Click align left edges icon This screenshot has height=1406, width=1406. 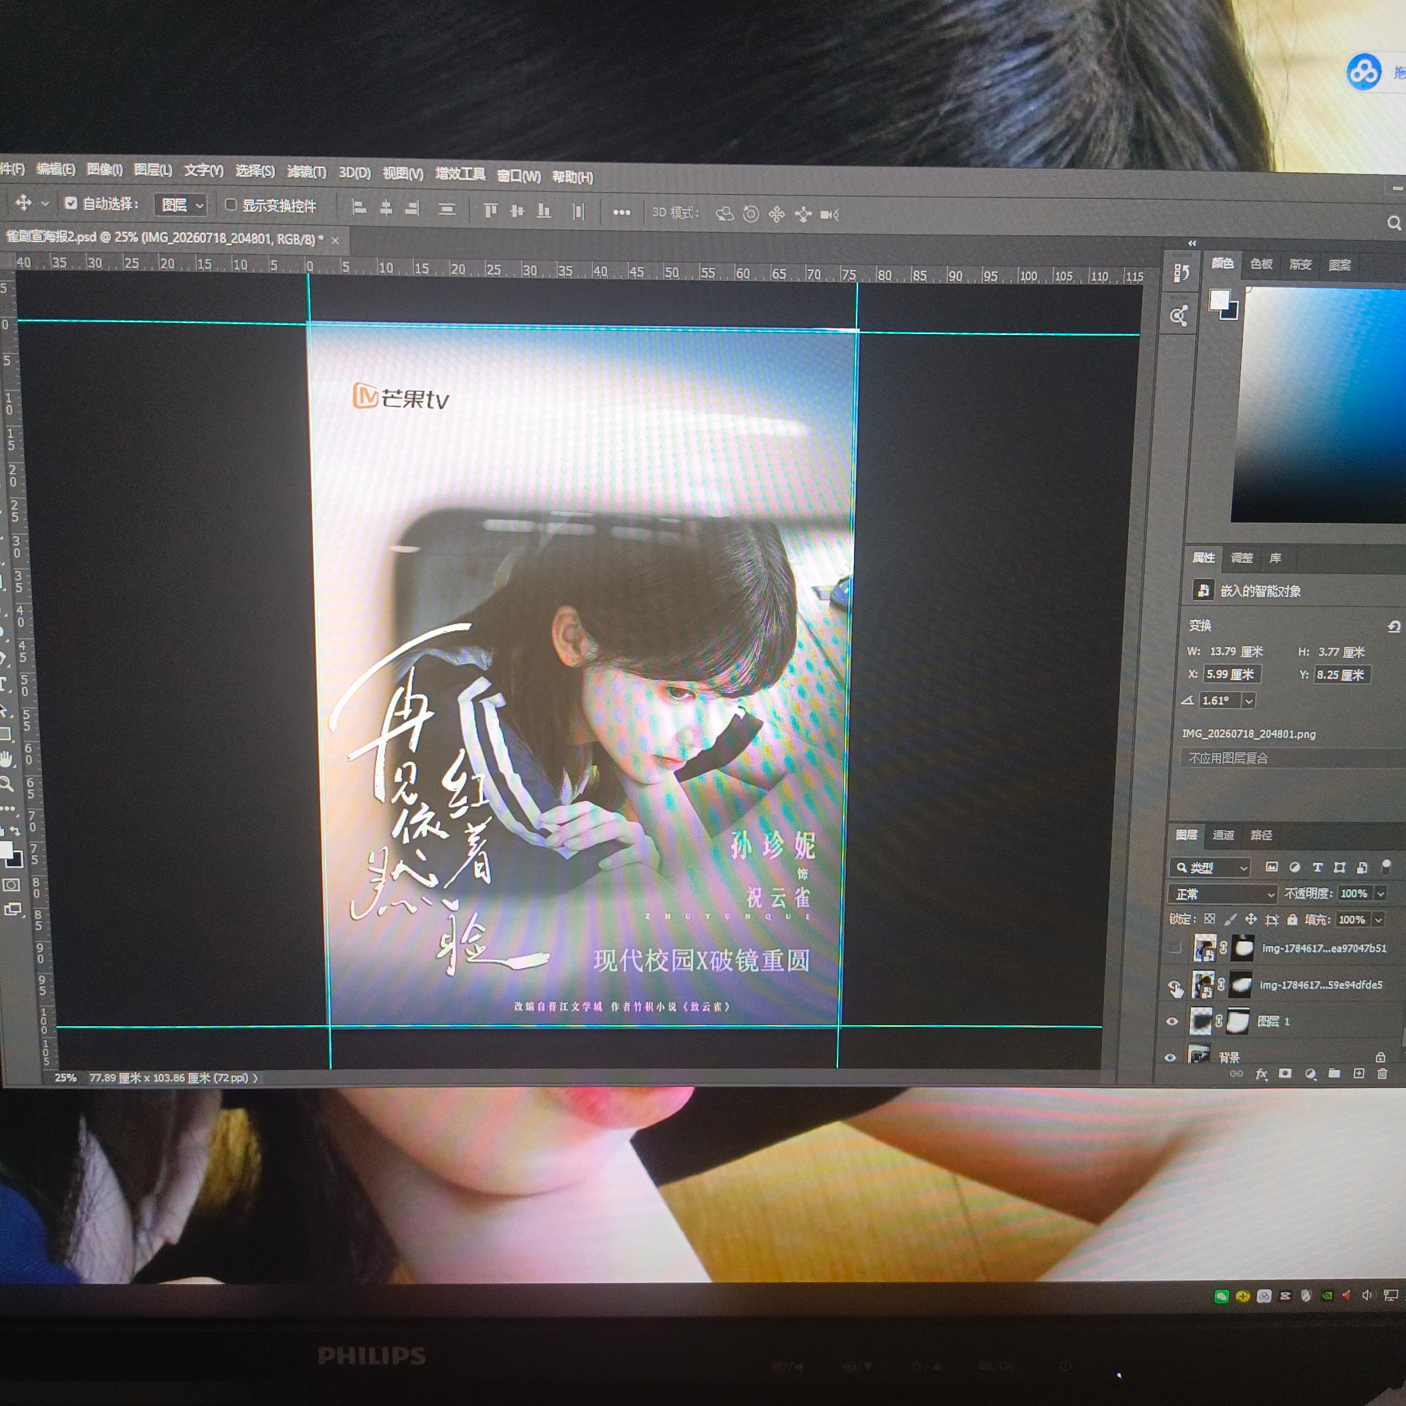pyautogui.click(x=359, y=208)
